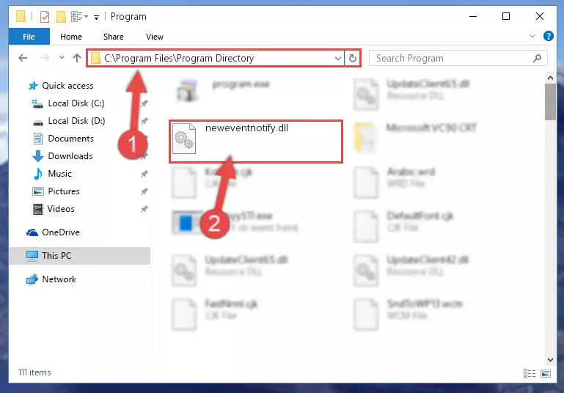Click the neweventnotify.dll gear file icon
Viewport: 564px width, 393px height.
click(184, 139)
